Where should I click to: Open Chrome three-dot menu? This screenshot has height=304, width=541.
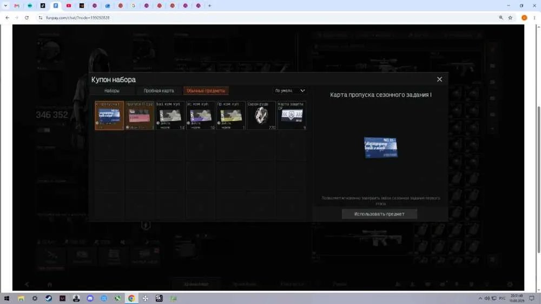pos(534,18)
